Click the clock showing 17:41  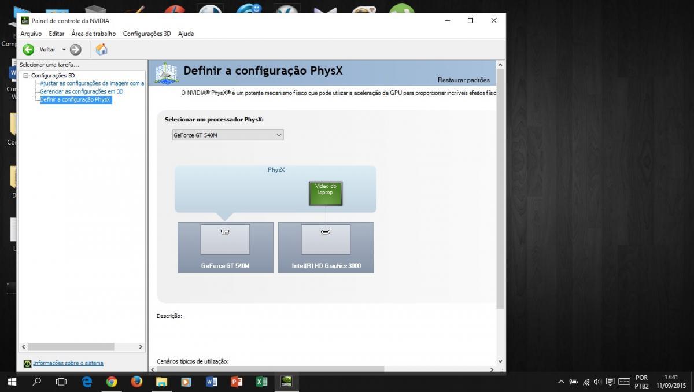[x=671, y=378]
